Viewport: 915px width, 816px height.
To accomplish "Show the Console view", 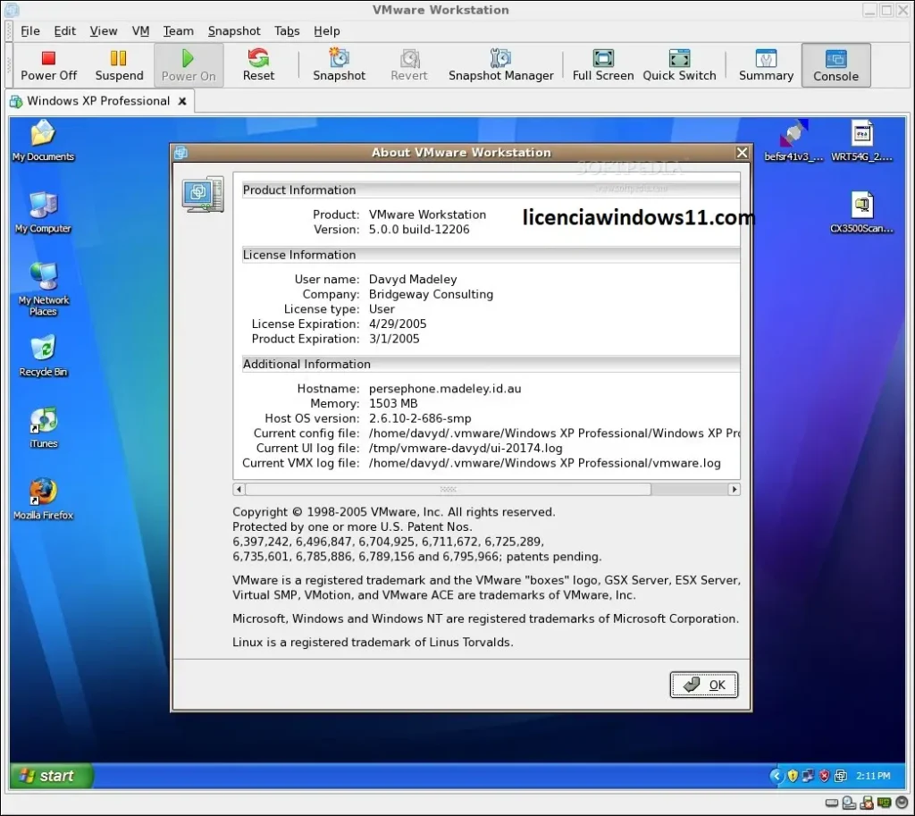I will point(835,65).
